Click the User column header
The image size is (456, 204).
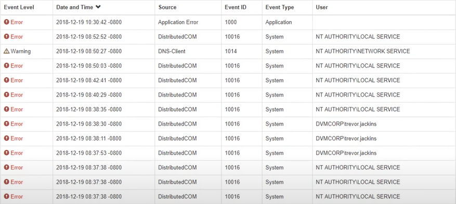click(322, 7)
